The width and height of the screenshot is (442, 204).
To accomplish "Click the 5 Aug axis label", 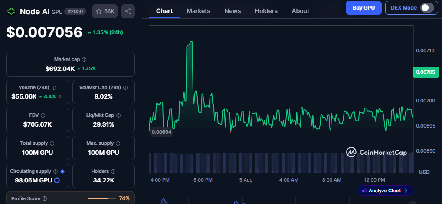I will (246, 180).
